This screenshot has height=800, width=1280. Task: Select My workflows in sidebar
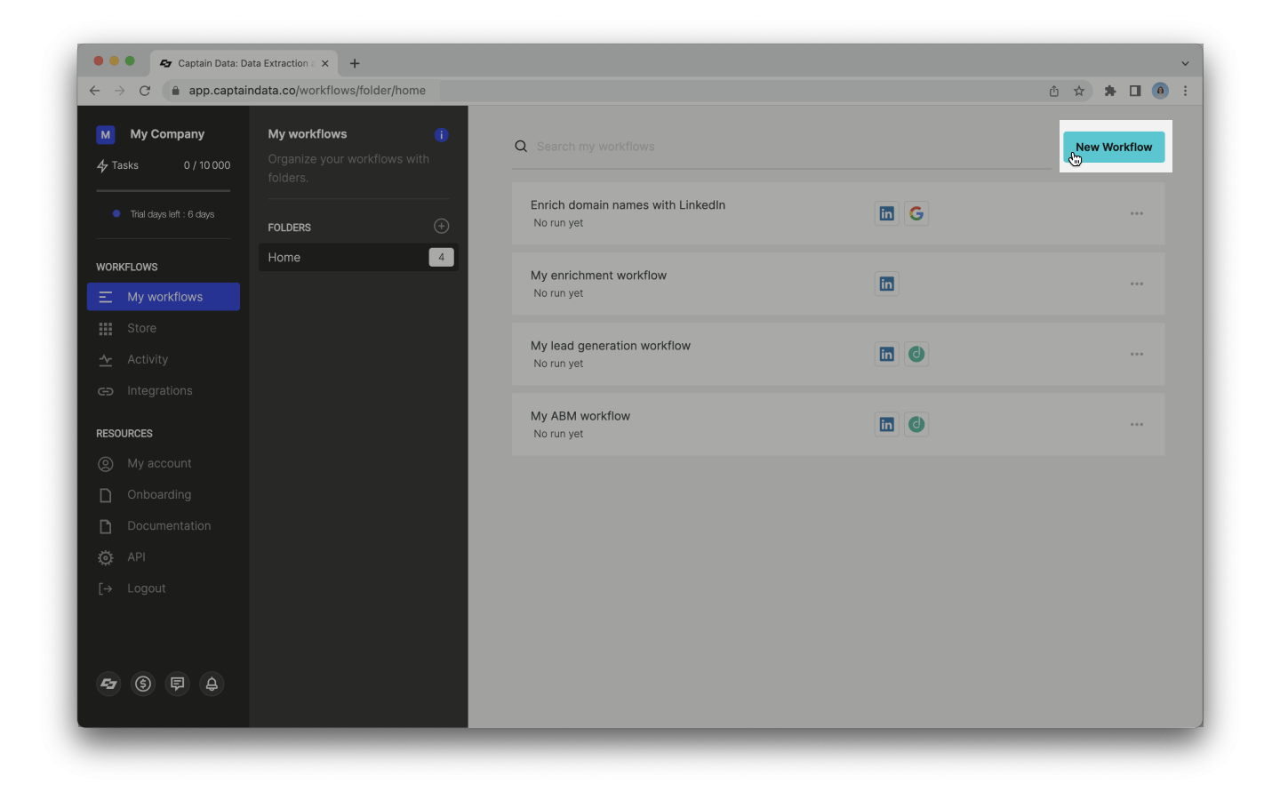point(164,297)
